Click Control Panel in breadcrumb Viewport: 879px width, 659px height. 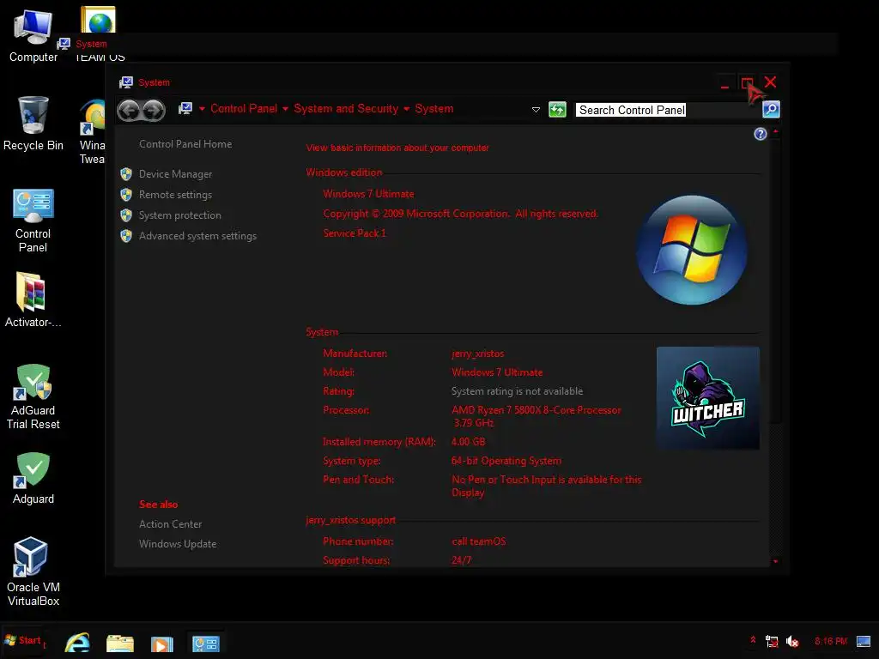click(244, 109)
